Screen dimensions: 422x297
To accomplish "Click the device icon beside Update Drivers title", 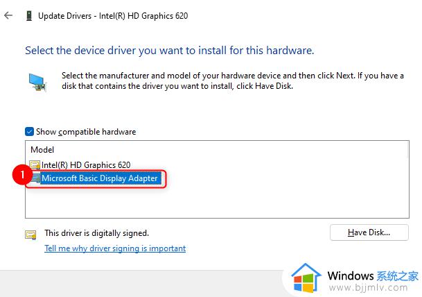I will [x=29, y=16].
